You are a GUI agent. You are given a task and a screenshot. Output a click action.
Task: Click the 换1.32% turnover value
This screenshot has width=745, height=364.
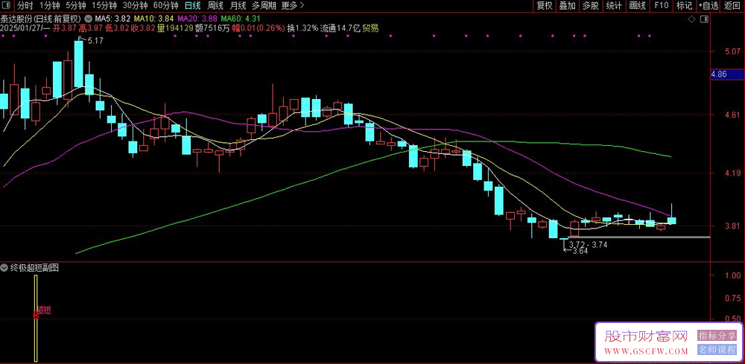point(302,28)
